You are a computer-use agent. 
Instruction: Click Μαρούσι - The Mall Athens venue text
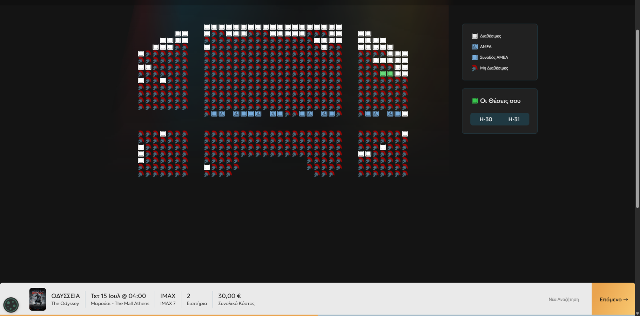[x=120, y=303]
